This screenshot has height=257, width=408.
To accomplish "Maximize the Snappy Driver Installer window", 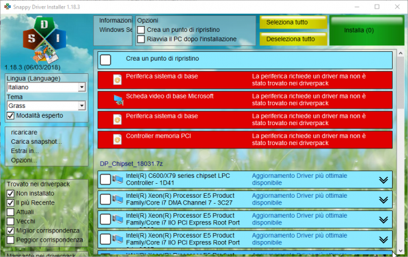I will click(377, 7).
